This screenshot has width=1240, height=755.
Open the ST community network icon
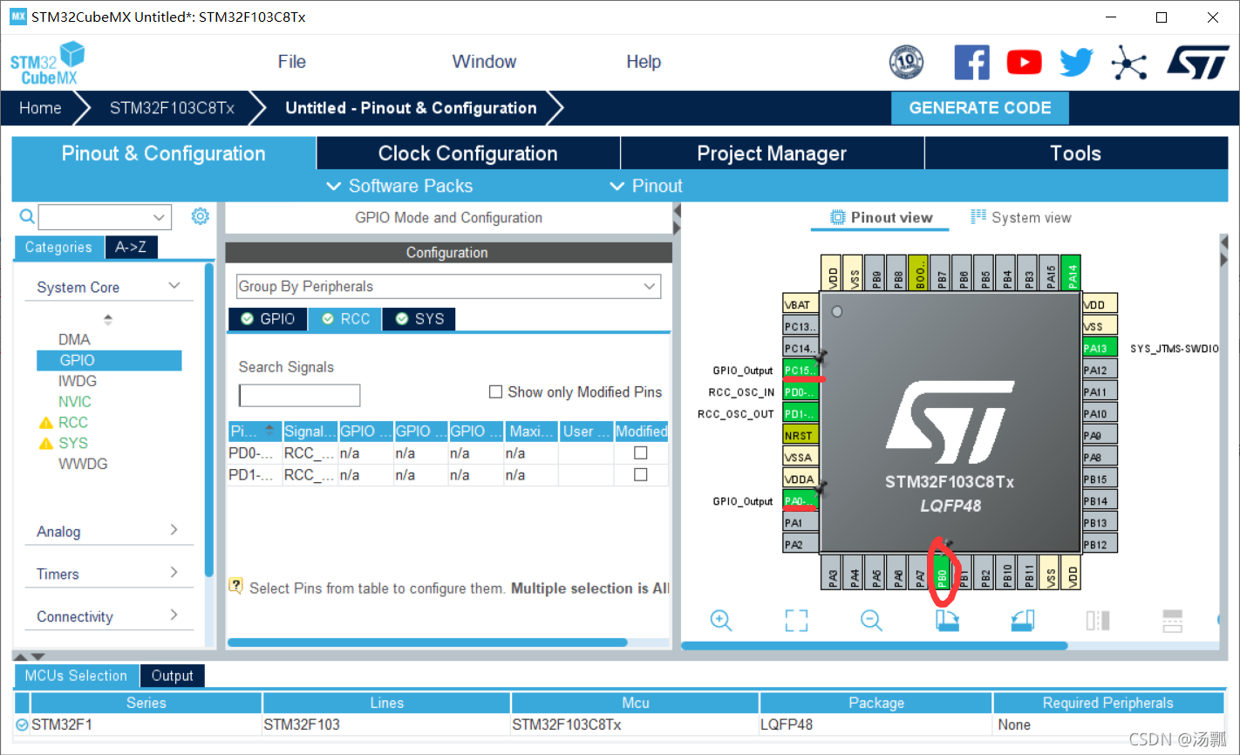[1129, 62]
